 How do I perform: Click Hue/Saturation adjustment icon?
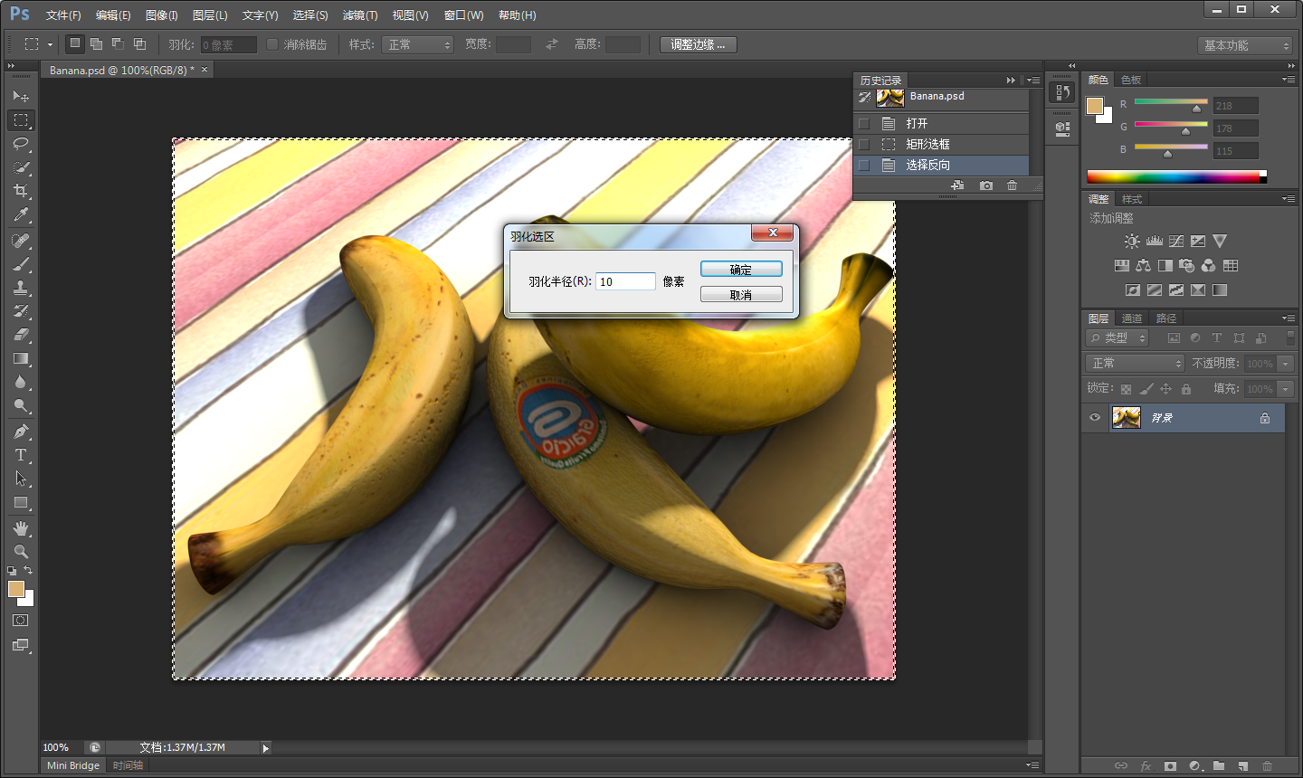click(1122, 266)
